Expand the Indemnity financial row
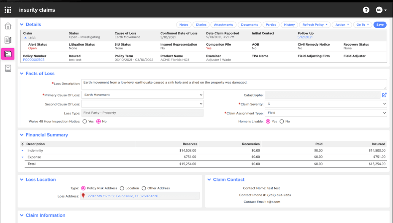 23,151
